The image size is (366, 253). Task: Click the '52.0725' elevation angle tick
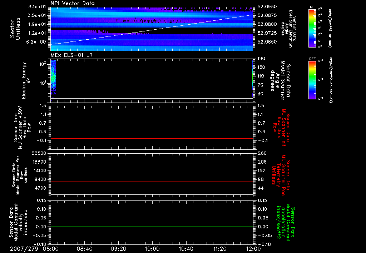pyautogui.click(x=267, y=33)
